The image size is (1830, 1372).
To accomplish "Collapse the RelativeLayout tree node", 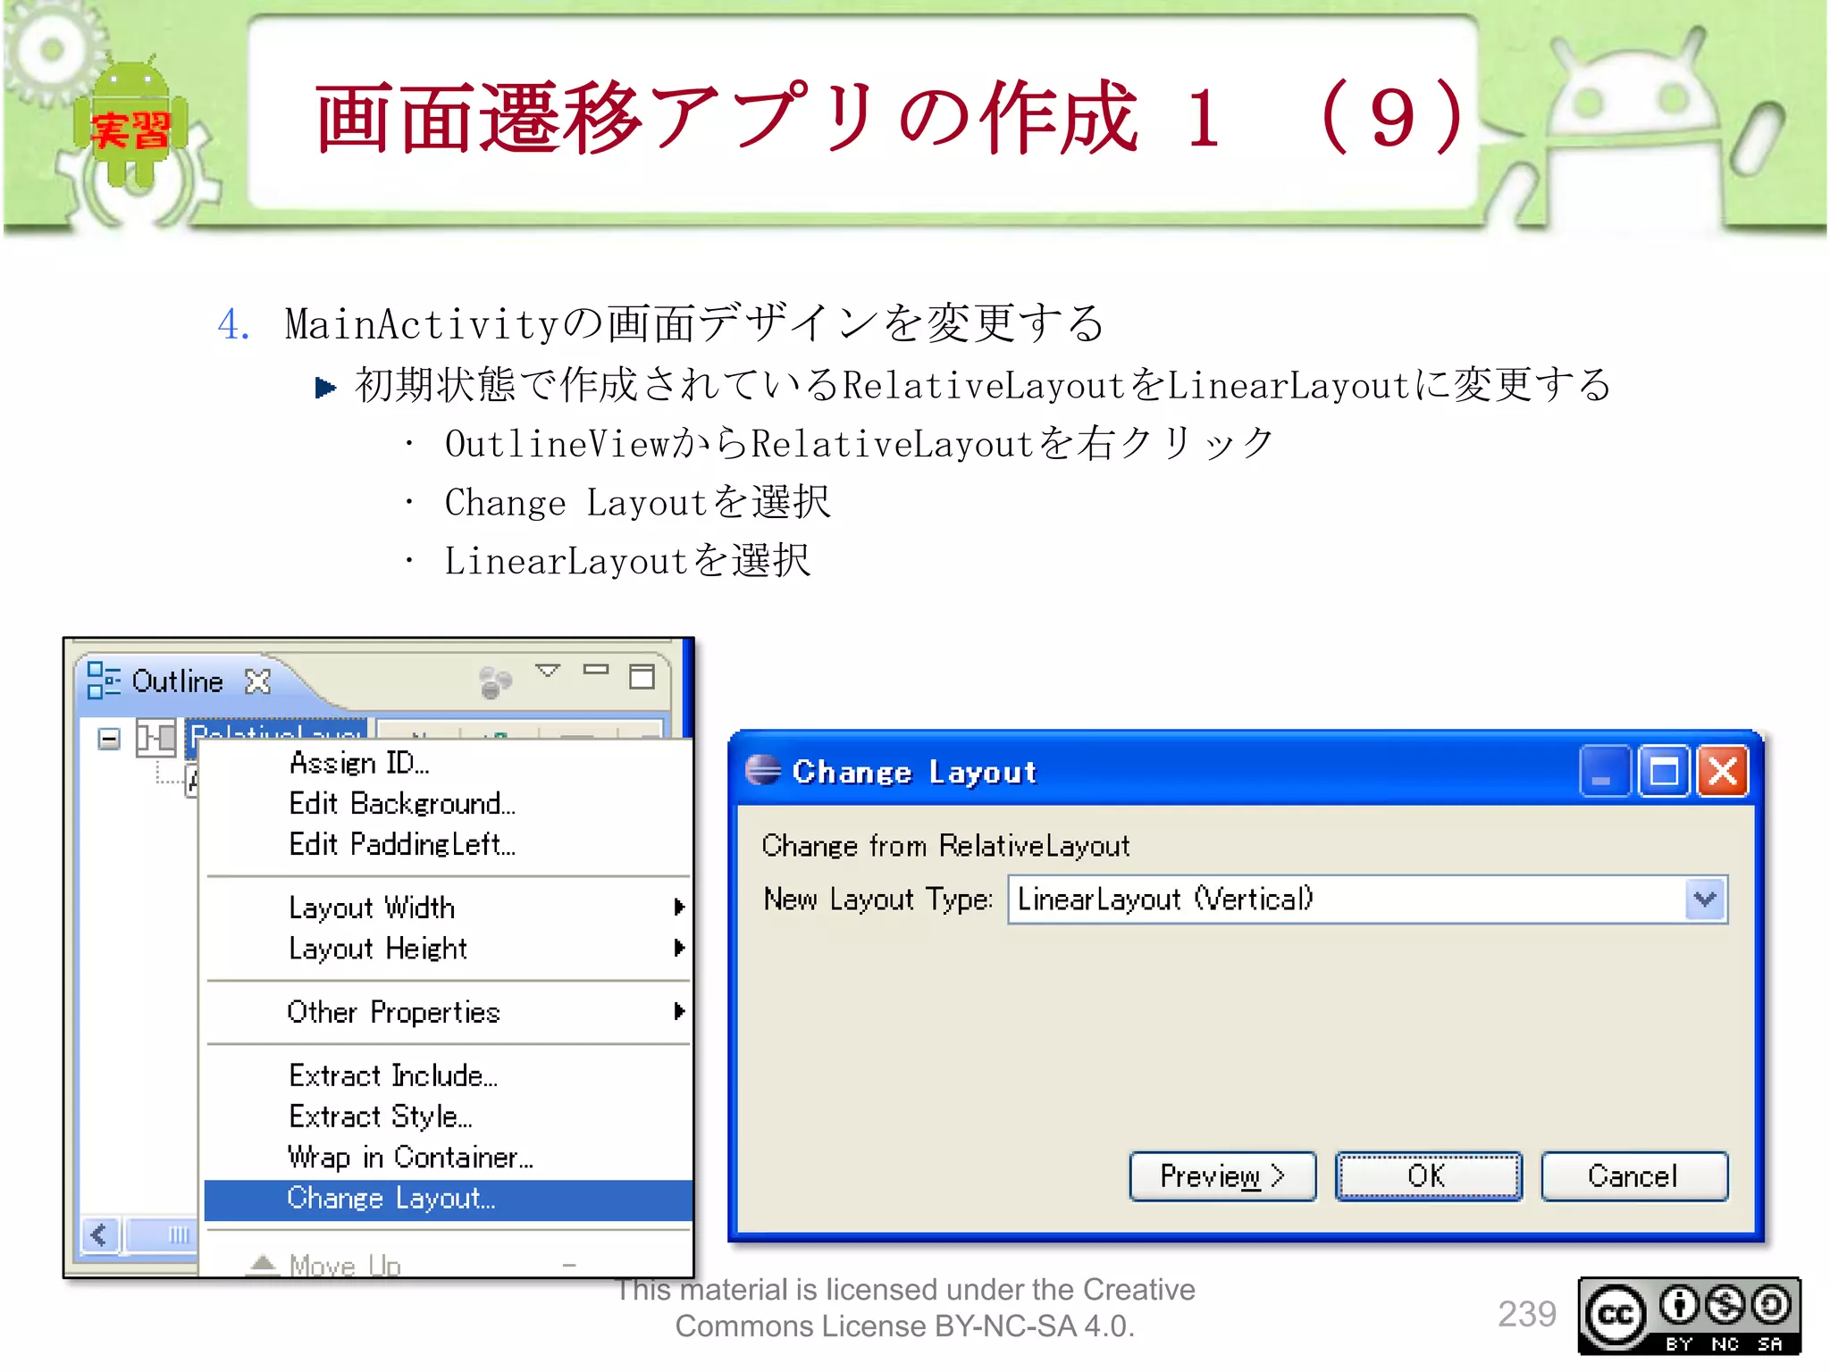I will pos(109,739).
